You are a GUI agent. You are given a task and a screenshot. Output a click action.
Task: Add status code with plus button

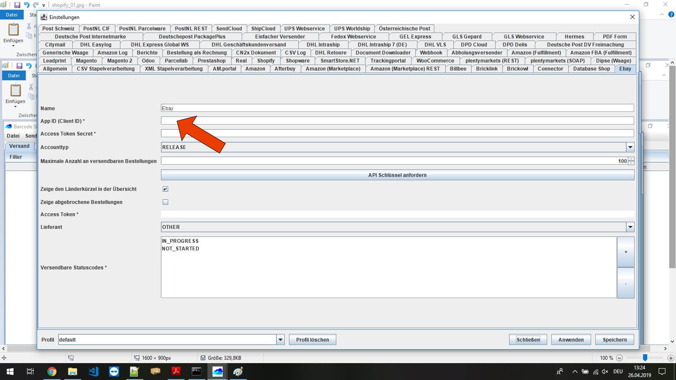tap(626, 252)
